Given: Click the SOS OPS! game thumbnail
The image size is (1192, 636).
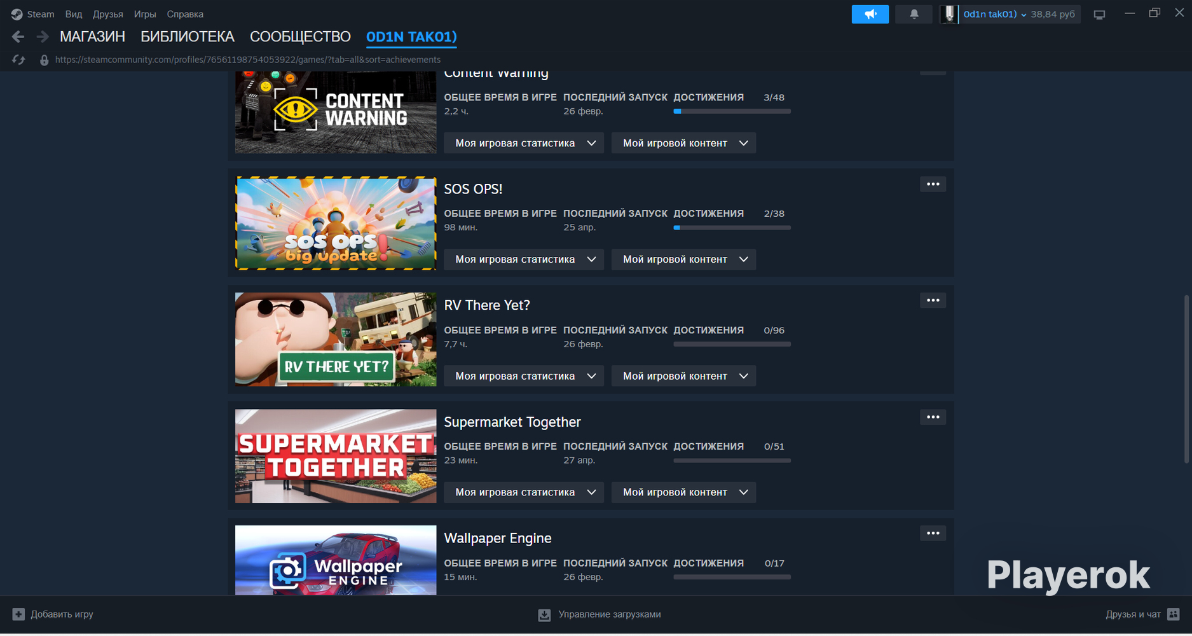Looking at the screenshot, I should (336, 223).
